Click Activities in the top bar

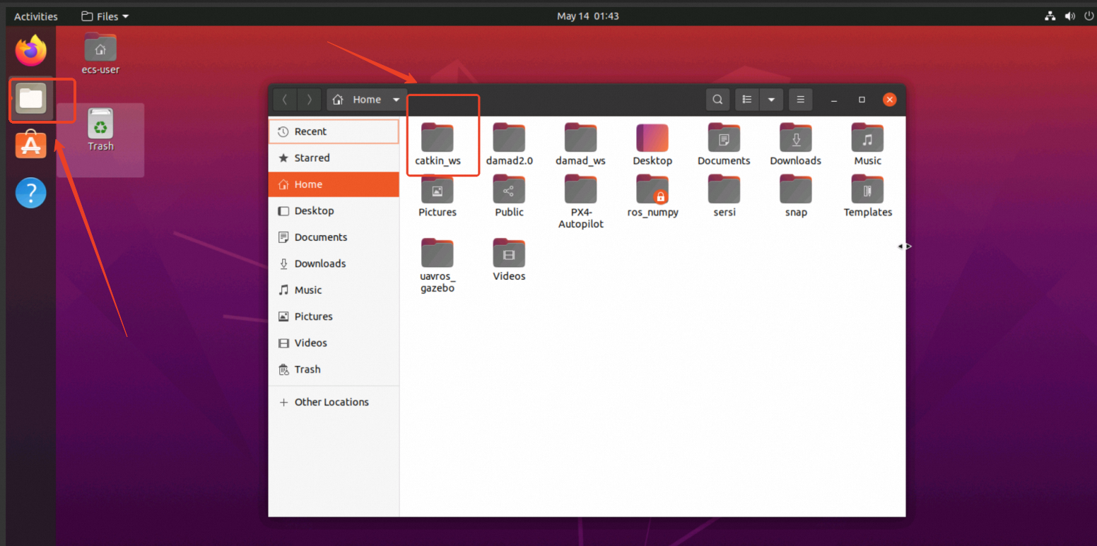click(x=36, y=16)
